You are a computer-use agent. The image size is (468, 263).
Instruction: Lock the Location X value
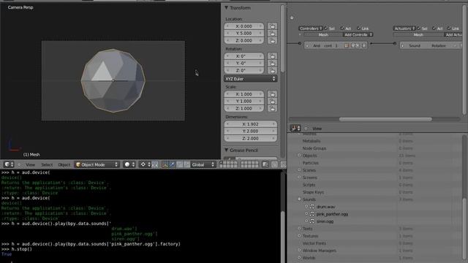tap(272, 26)
